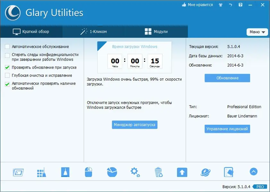Screen dimensions: 270x192
Task: Click the 'Обновление' button
Action: (227, 78)
